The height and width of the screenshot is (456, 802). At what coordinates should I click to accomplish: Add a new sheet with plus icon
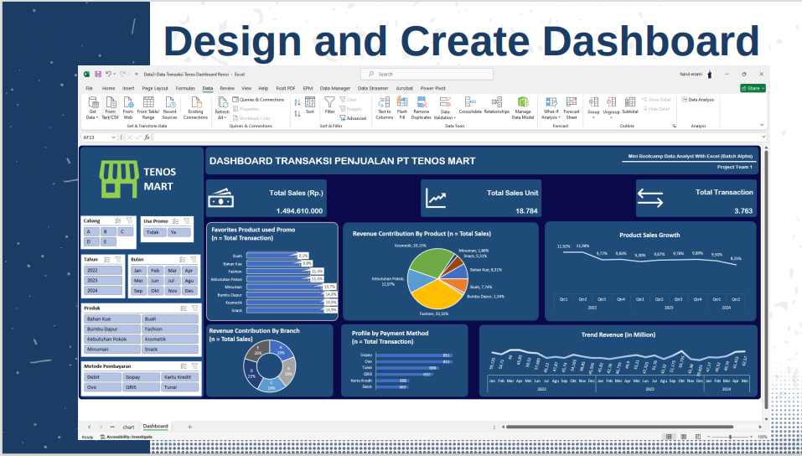point(189,427)
